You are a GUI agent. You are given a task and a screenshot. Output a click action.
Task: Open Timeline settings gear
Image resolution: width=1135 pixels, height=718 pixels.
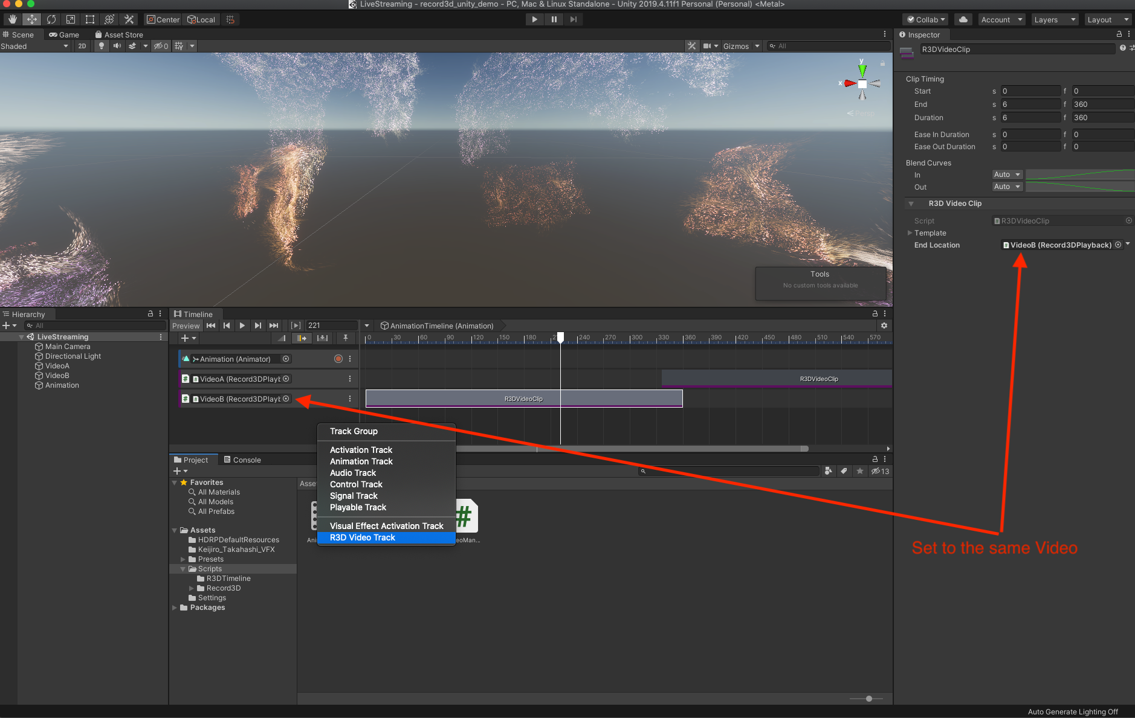click(884, 325)
